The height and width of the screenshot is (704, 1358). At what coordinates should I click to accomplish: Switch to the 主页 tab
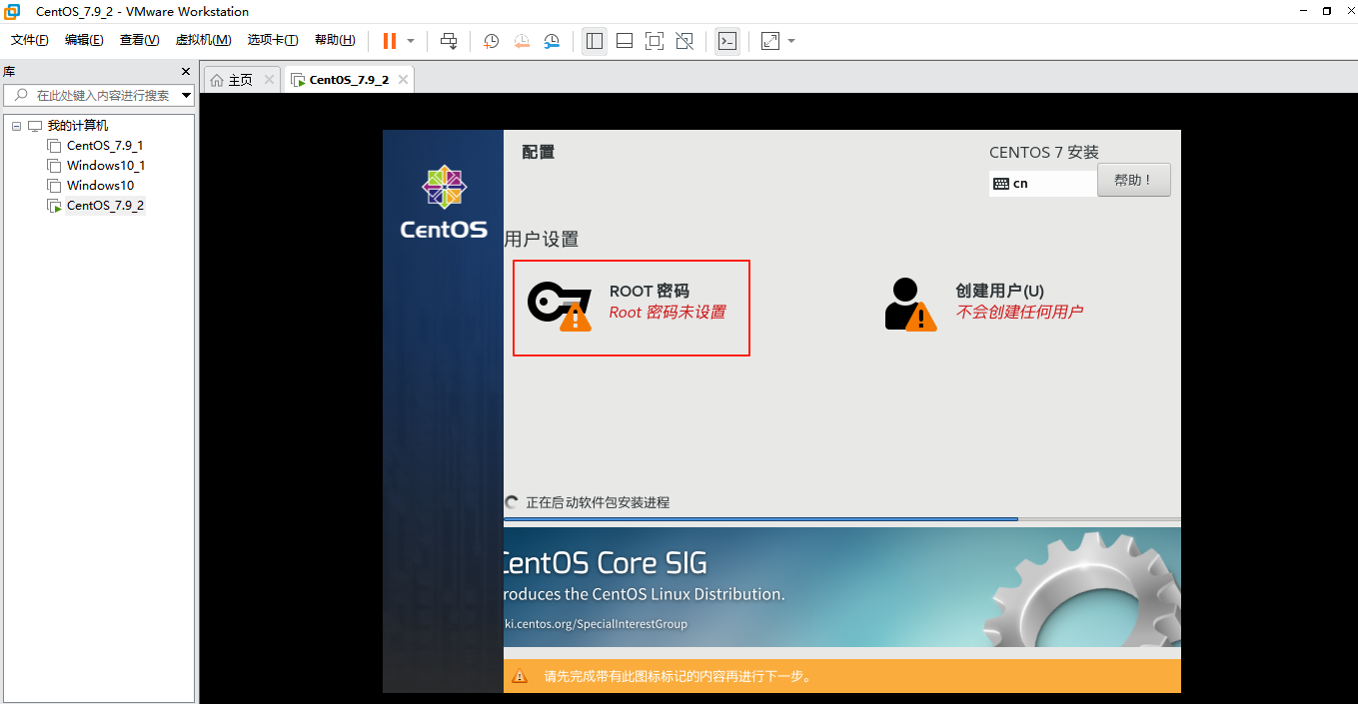pos(239,78)
